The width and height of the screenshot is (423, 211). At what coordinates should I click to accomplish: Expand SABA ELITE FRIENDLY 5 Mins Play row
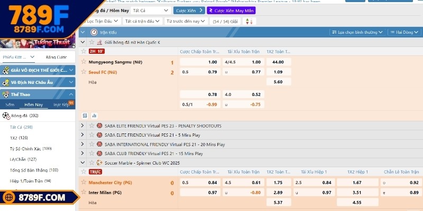click(x=82, y=135)
